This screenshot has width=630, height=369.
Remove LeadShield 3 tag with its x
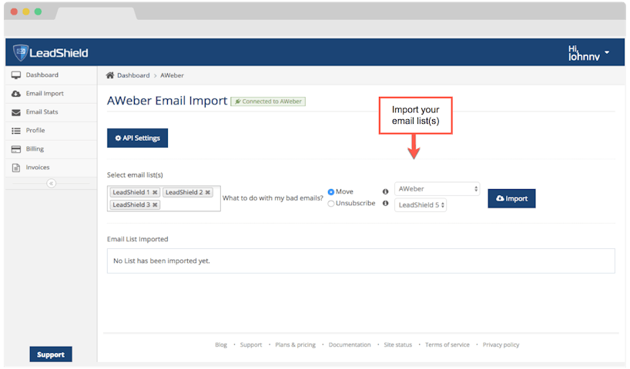155,205
